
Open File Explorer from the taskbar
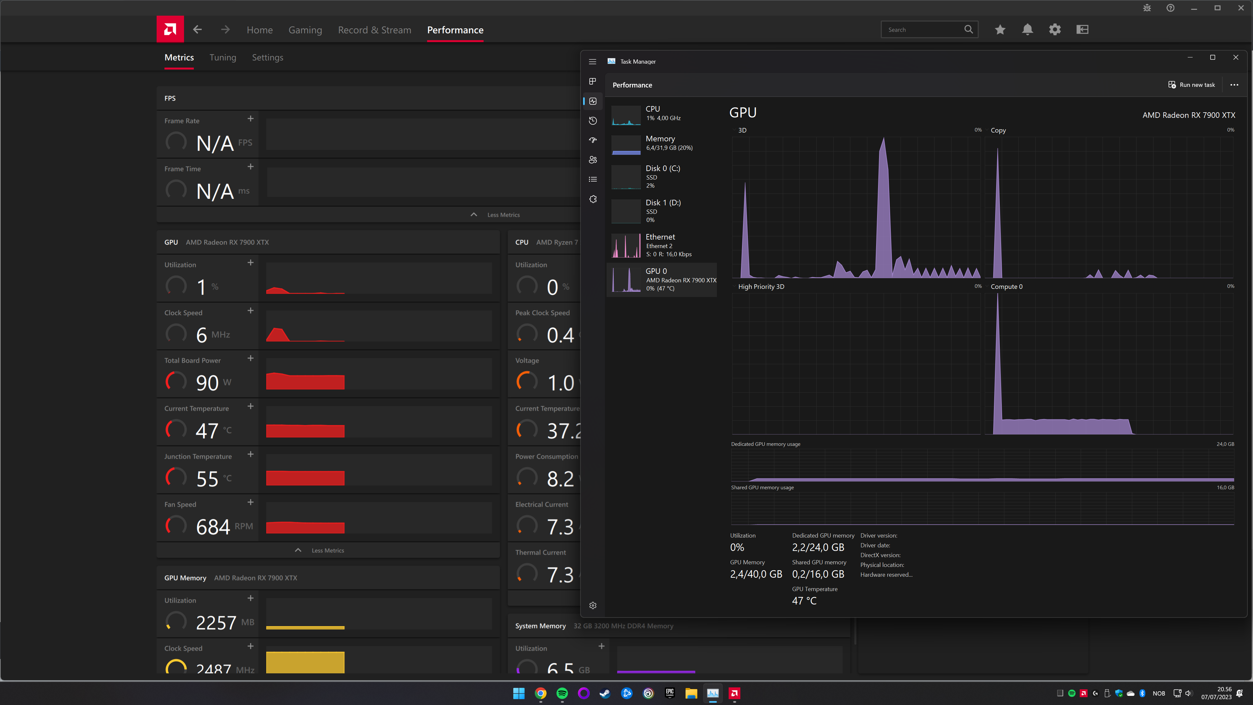tap(691, 693)
